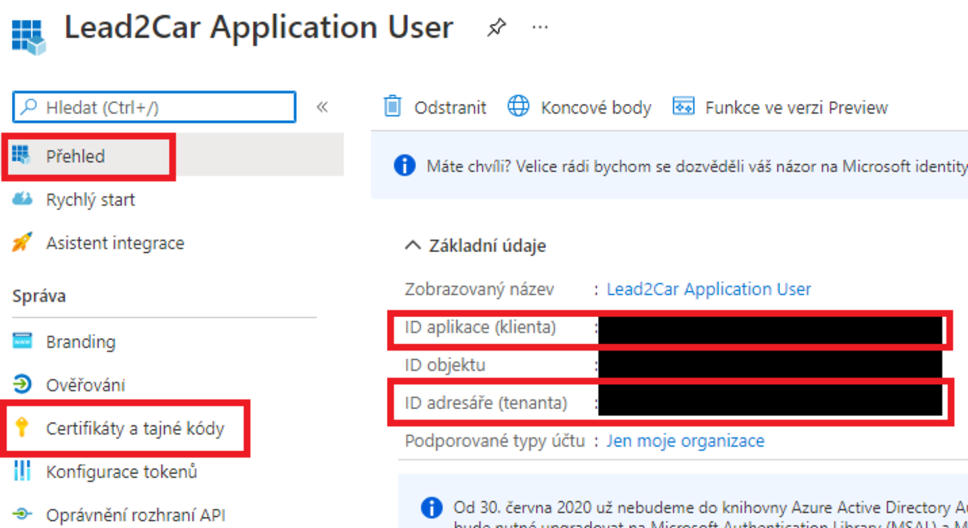
Task: Click the Koncové body globe icon
Action: click(518, 106)
